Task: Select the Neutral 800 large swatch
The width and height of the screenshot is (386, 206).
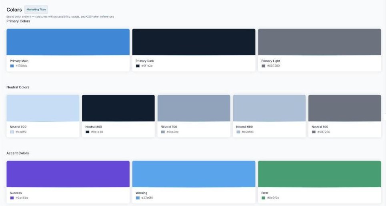Action: [x=118, y=108]
